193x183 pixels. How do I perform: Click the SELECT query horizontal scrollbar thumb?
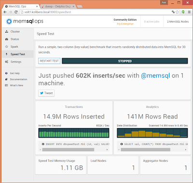point(146,150)
